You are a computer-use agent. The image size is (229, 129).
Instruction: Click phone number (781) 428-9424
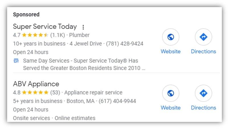pyautogui.click(x=125, y=44)
